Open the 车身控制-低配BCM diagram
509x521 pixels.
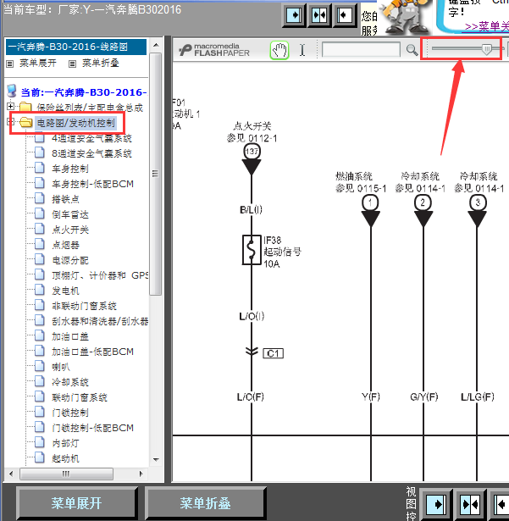pos(92,184)
